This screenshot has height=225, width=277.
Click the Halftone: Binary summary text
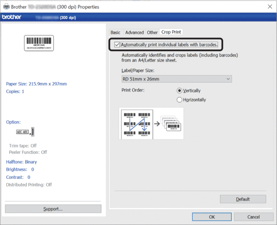click(21, 162)
